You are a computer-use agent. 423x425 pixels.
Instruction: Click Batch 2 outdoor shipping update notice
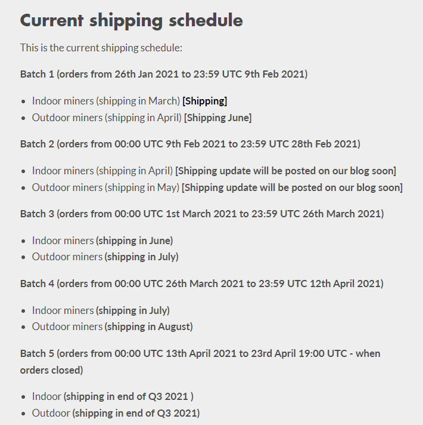click(292, 187)
